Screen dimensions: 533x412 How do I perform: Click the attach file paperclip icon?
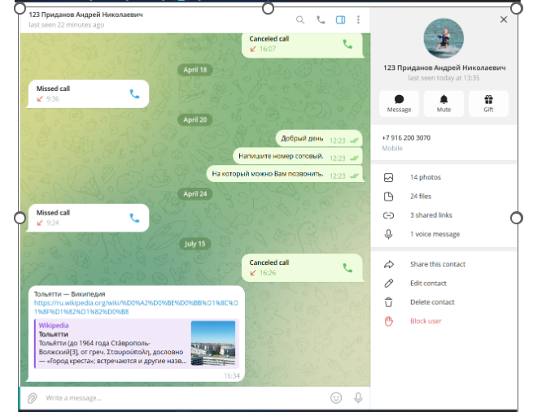(33, 397)
